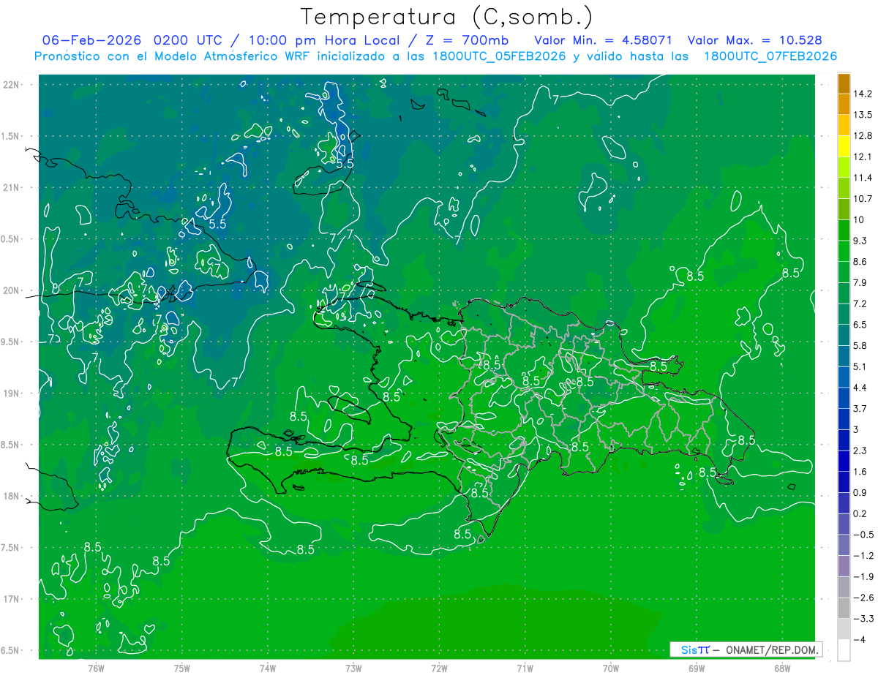Click the "0200 UTC" time in header

click(188, 40)
